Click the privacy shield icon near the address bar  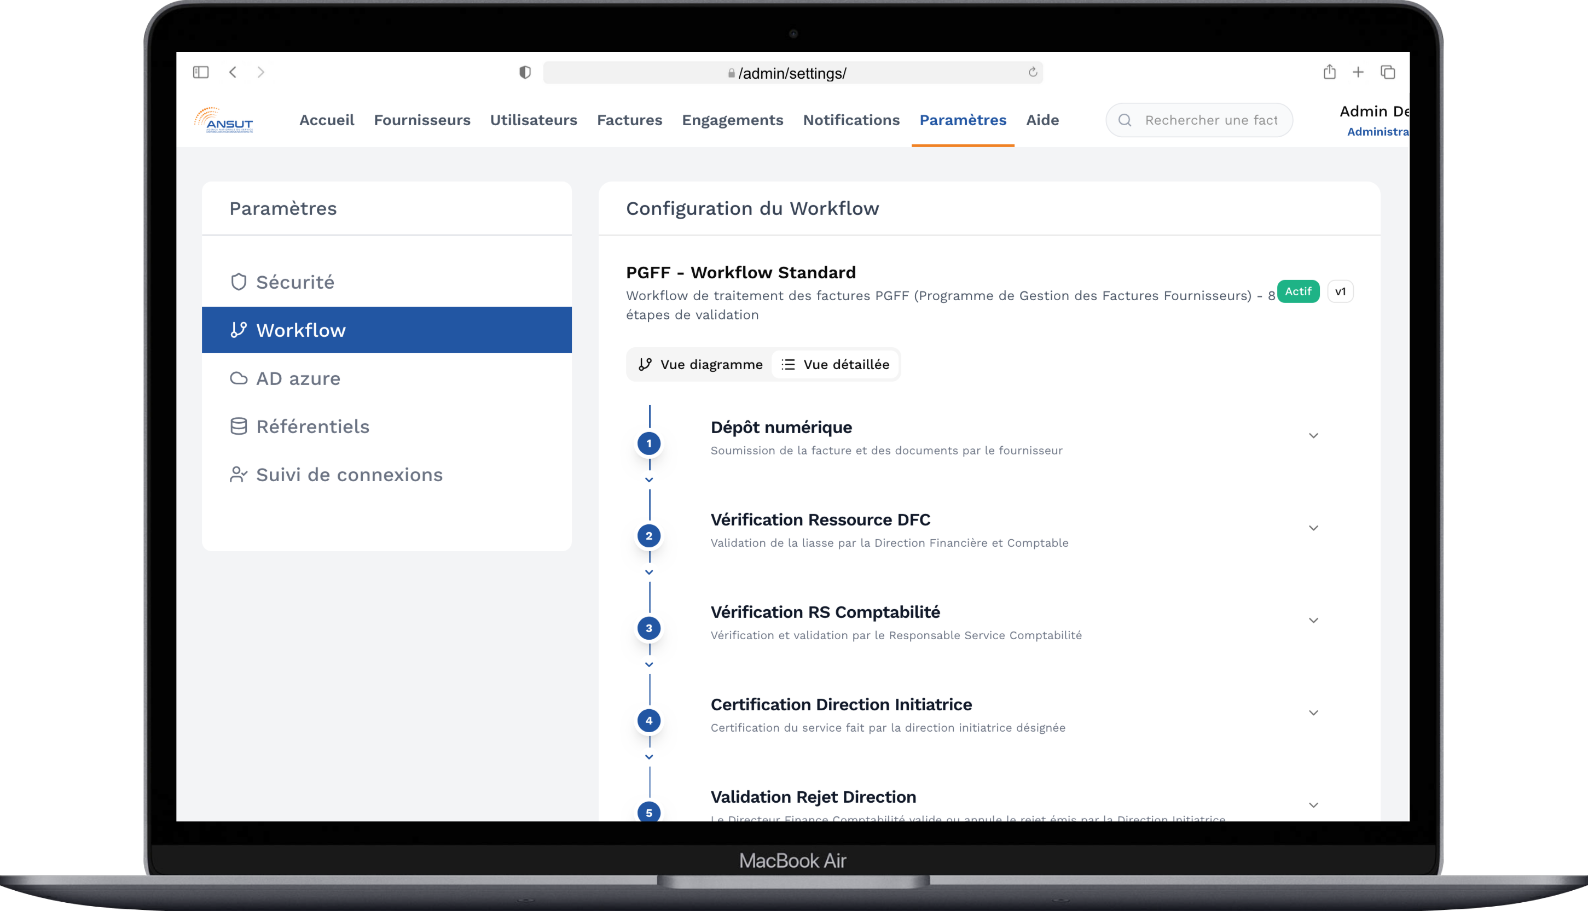525,73
